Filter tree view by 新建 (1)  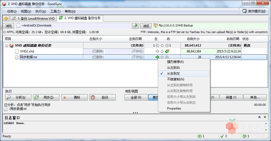click(231, 97)
